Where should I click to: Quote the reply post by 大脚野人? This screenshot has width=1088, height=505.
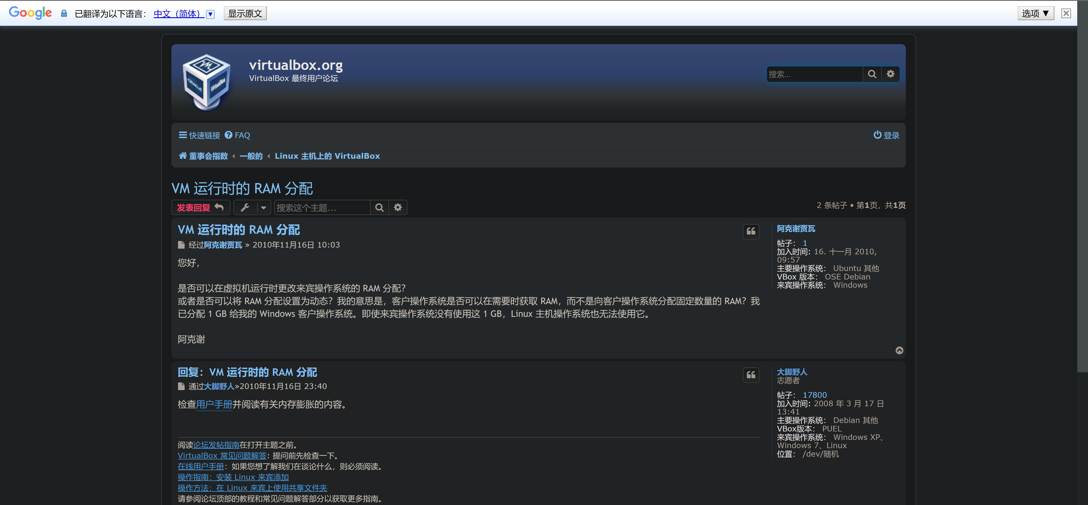pyautogui.click(x=751, y=375)
